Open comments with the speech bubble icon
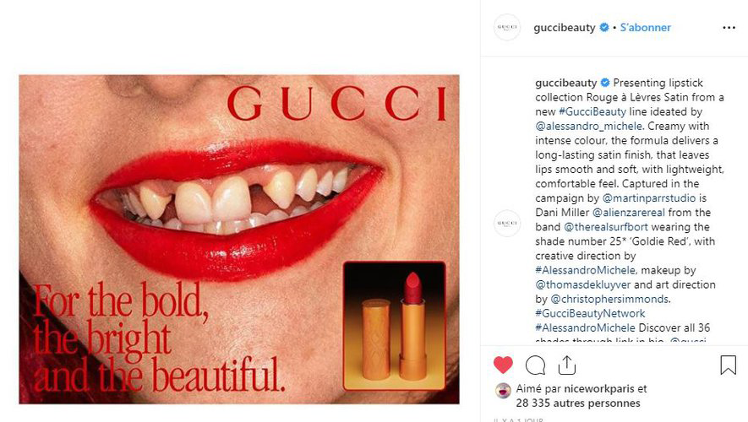The height and width of the screenshot is (422, 748). click(535, 365)
